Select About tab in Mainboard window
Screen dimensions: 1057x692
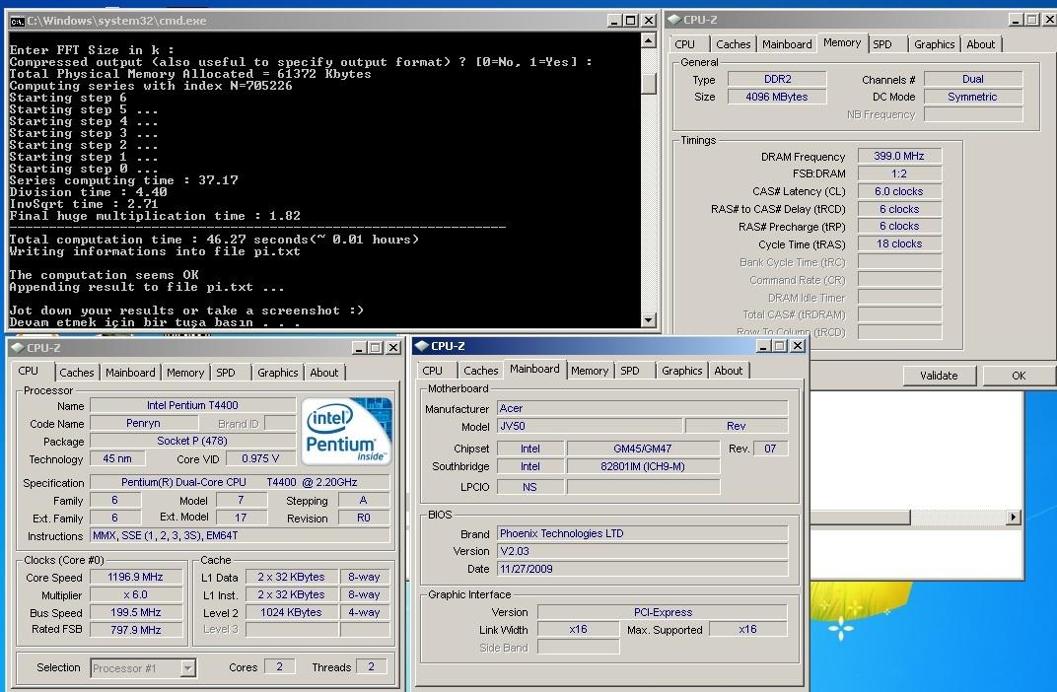click(x=728, y=371)
